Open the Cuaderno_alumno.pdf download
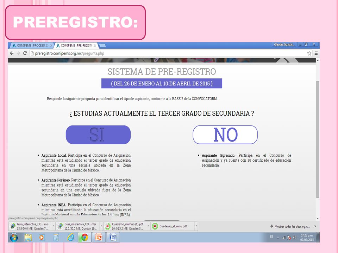The height and width of the screenshot is (253, 338). (173, 226)
